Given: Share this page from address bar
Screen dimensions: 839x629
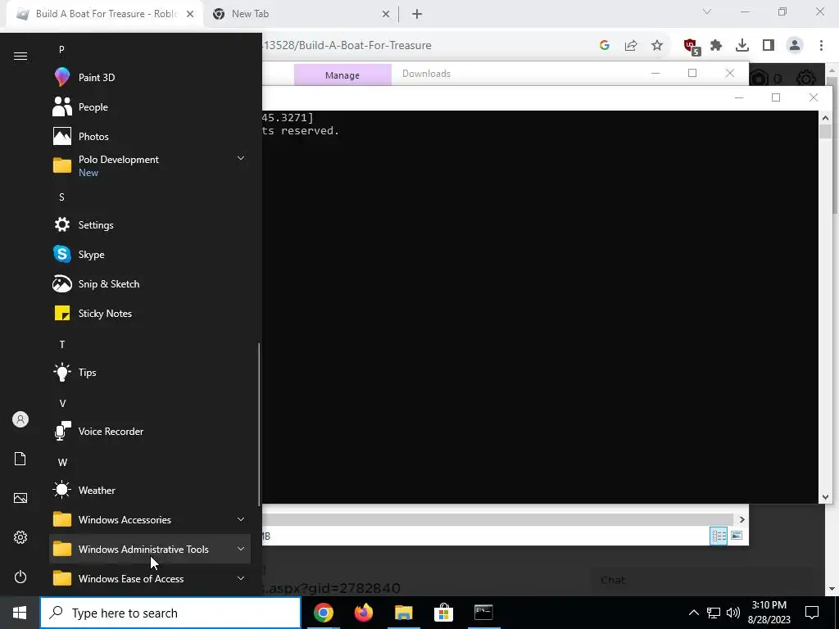Looking at the screenshot, I should pos(631,46).
